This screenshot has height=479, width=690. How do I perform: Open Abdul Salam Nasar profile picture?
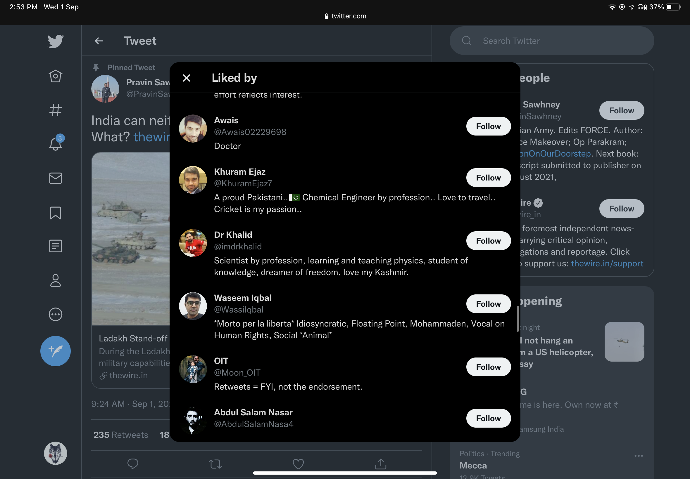click(x=193, y=421)
